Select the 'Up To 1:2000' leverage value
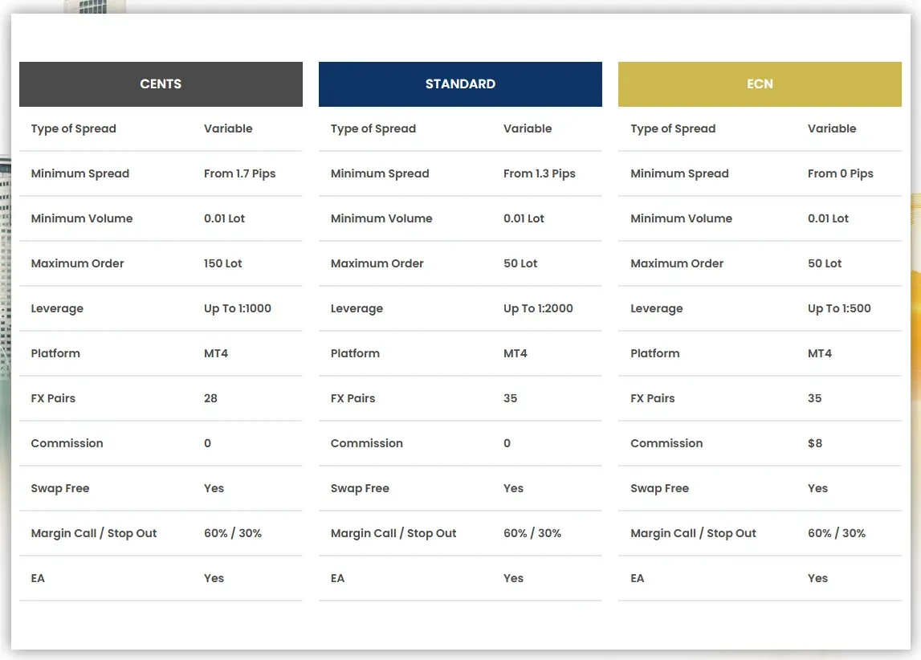Screen dimensions: 921x660 (x=538, y=308)
